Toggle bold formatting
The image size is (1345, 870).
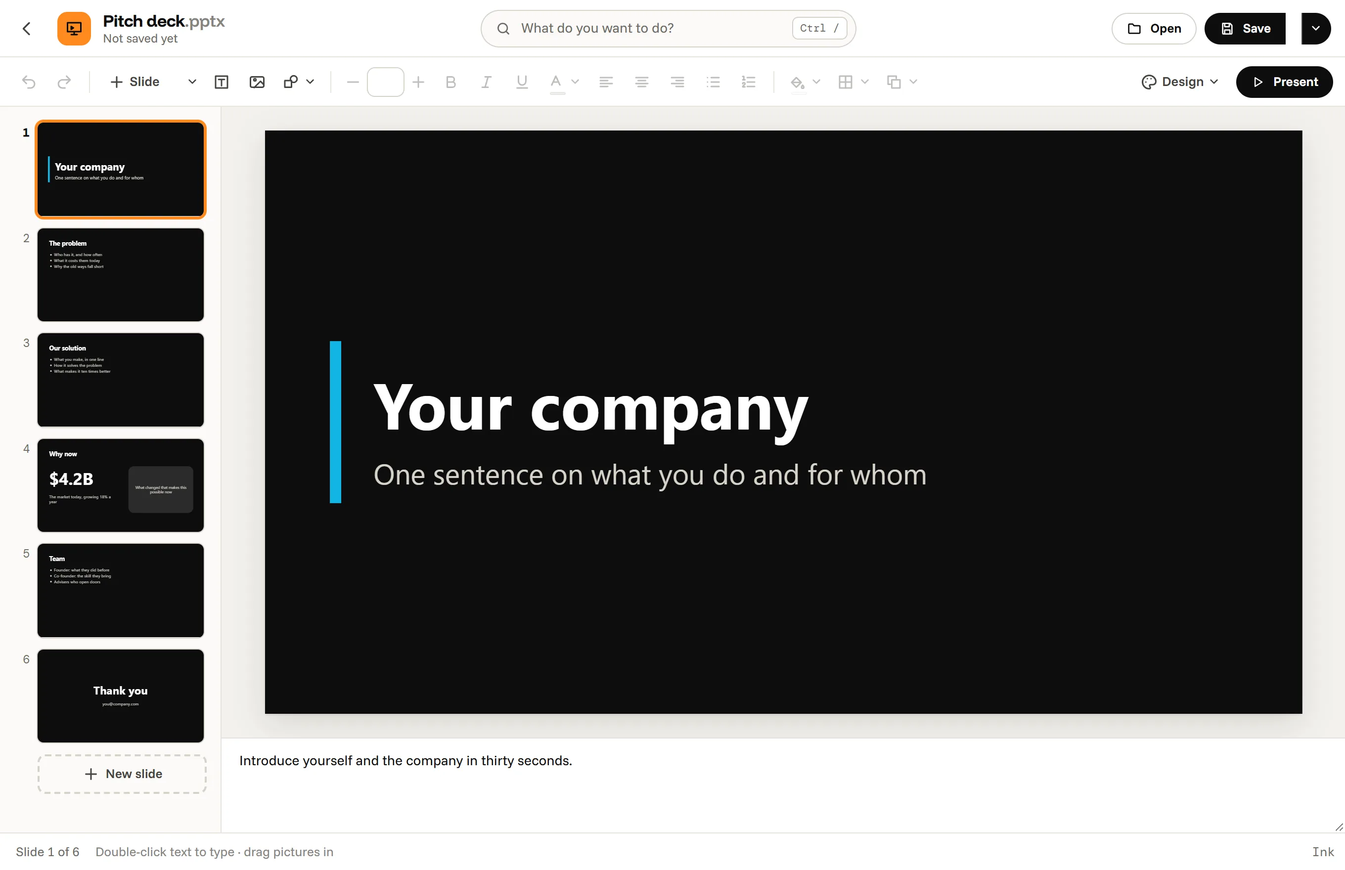tap(450, 82)
